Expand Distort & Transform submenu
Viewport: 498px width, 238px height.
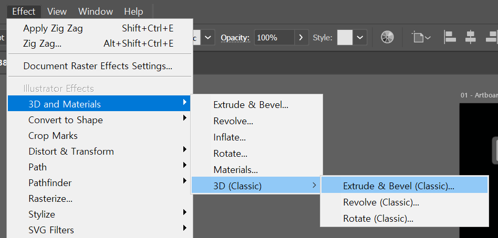100,151
